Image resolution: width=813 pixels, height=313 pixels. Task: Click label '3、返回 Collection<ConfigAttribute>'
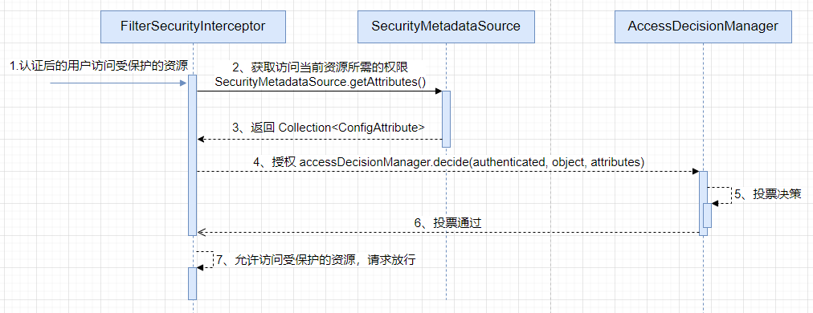click(329, 128)
